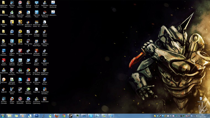Launch Audacity 1.3 Beta shortcut
Viewport: 210px width, 118px height.
click(28, 23)
